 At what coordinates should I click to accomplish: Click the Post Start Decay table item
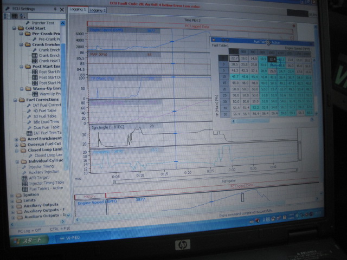(46, 77)
